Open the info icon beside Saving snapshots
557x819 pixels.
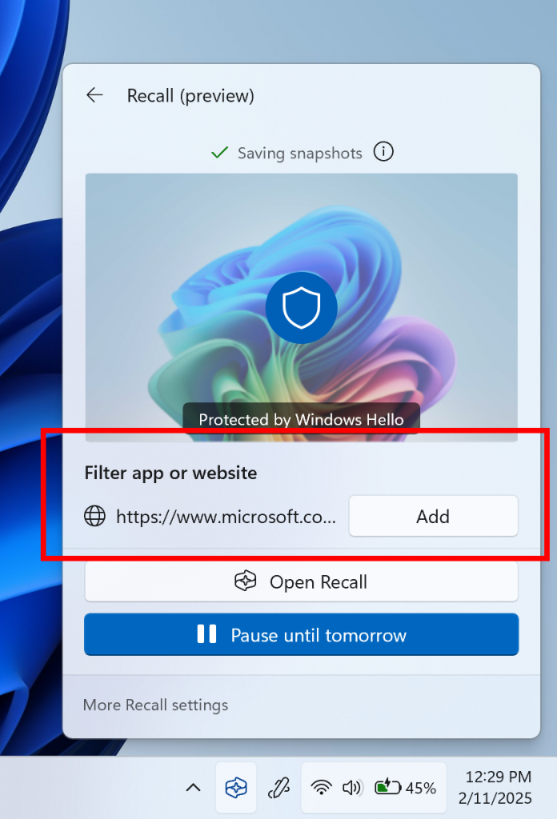click(384, 152)
